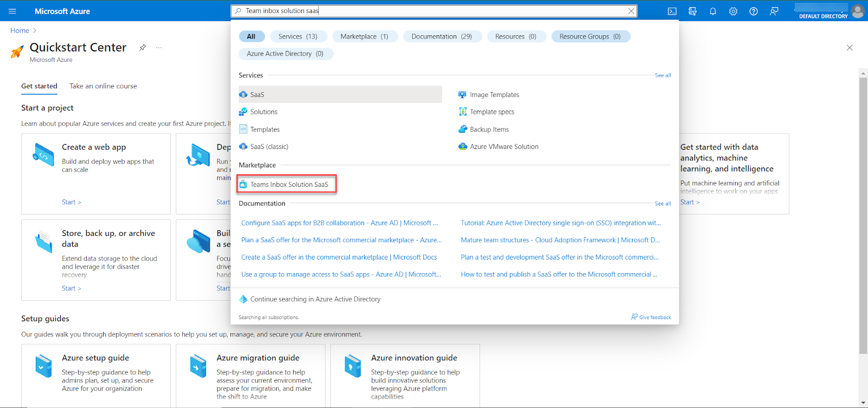This screenshot has width=868, height=408.
Task: Select the SaaS service icon
Action: [x=243, y=94]
